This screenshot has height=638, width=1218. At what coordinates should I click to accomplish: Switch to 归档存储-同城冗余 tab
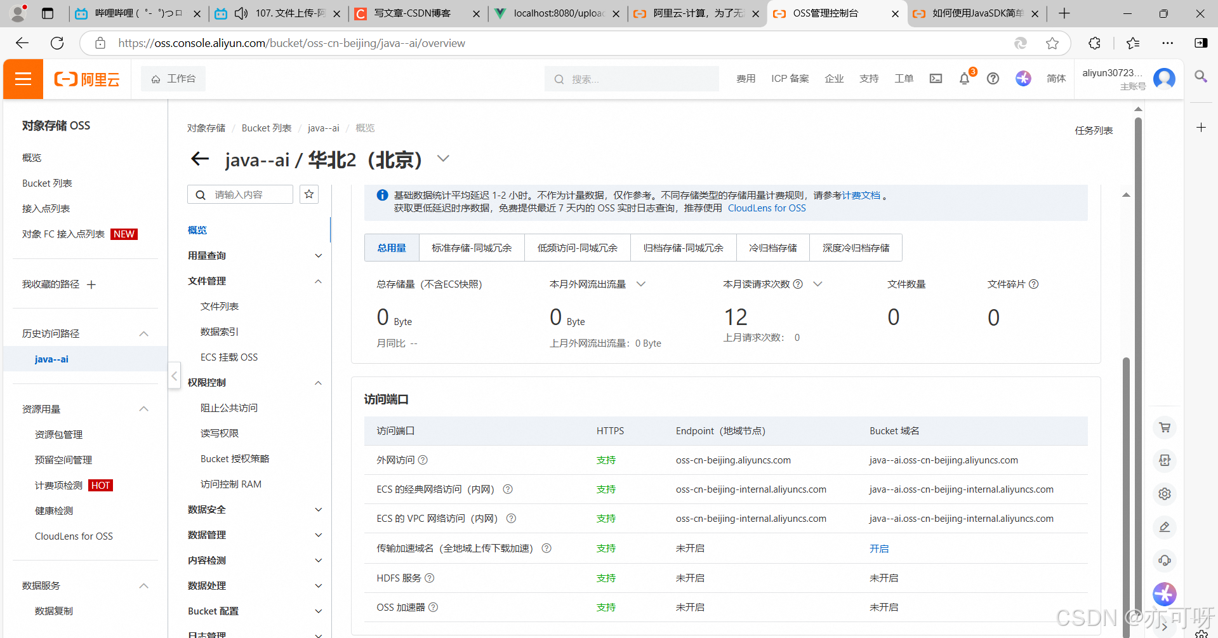pos(684,248)
